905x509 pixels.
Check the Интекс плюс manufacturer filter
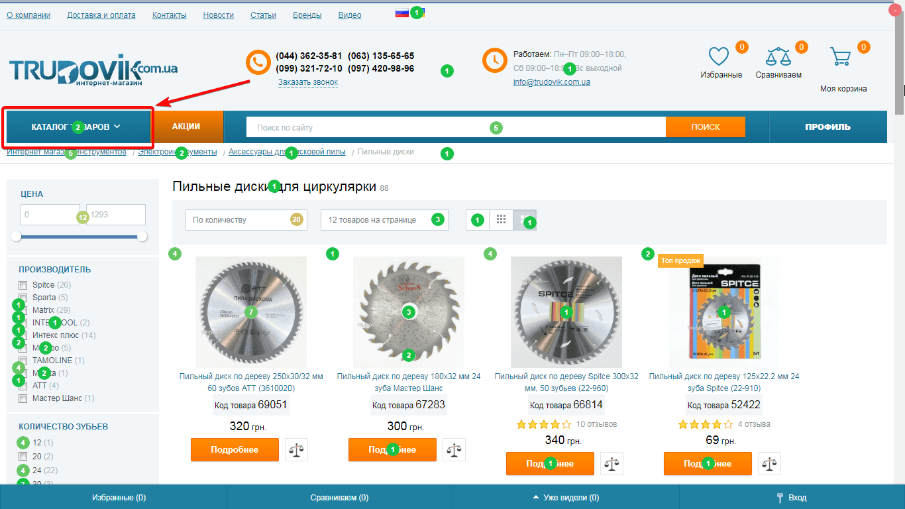(23, 335)
